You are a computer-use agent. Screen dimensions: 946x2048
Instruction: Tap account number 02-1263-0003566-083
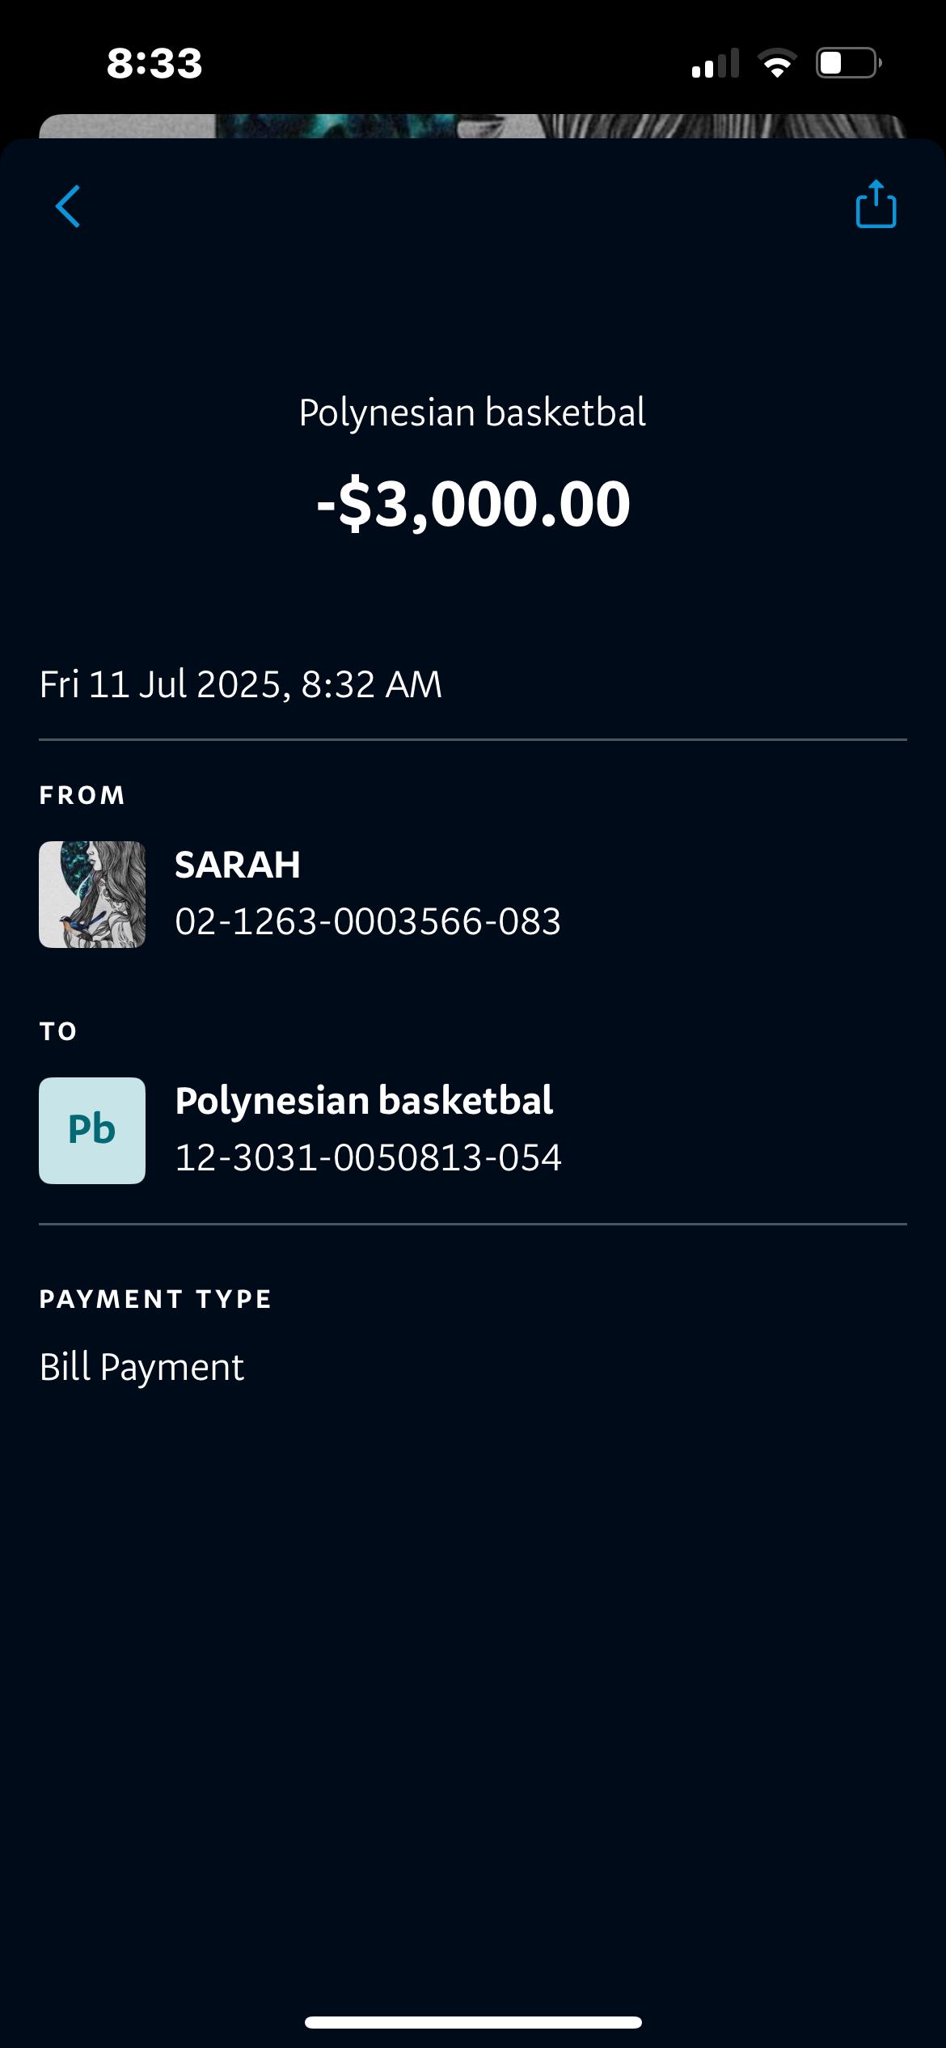368,921
